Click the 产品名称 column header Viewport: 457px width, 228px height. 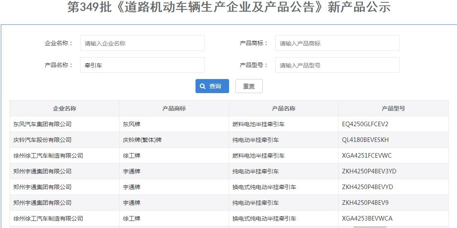(x=283, y=108)
